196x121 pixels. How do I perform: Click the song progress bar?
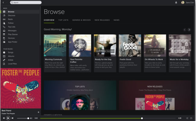[x=108, y=118]
